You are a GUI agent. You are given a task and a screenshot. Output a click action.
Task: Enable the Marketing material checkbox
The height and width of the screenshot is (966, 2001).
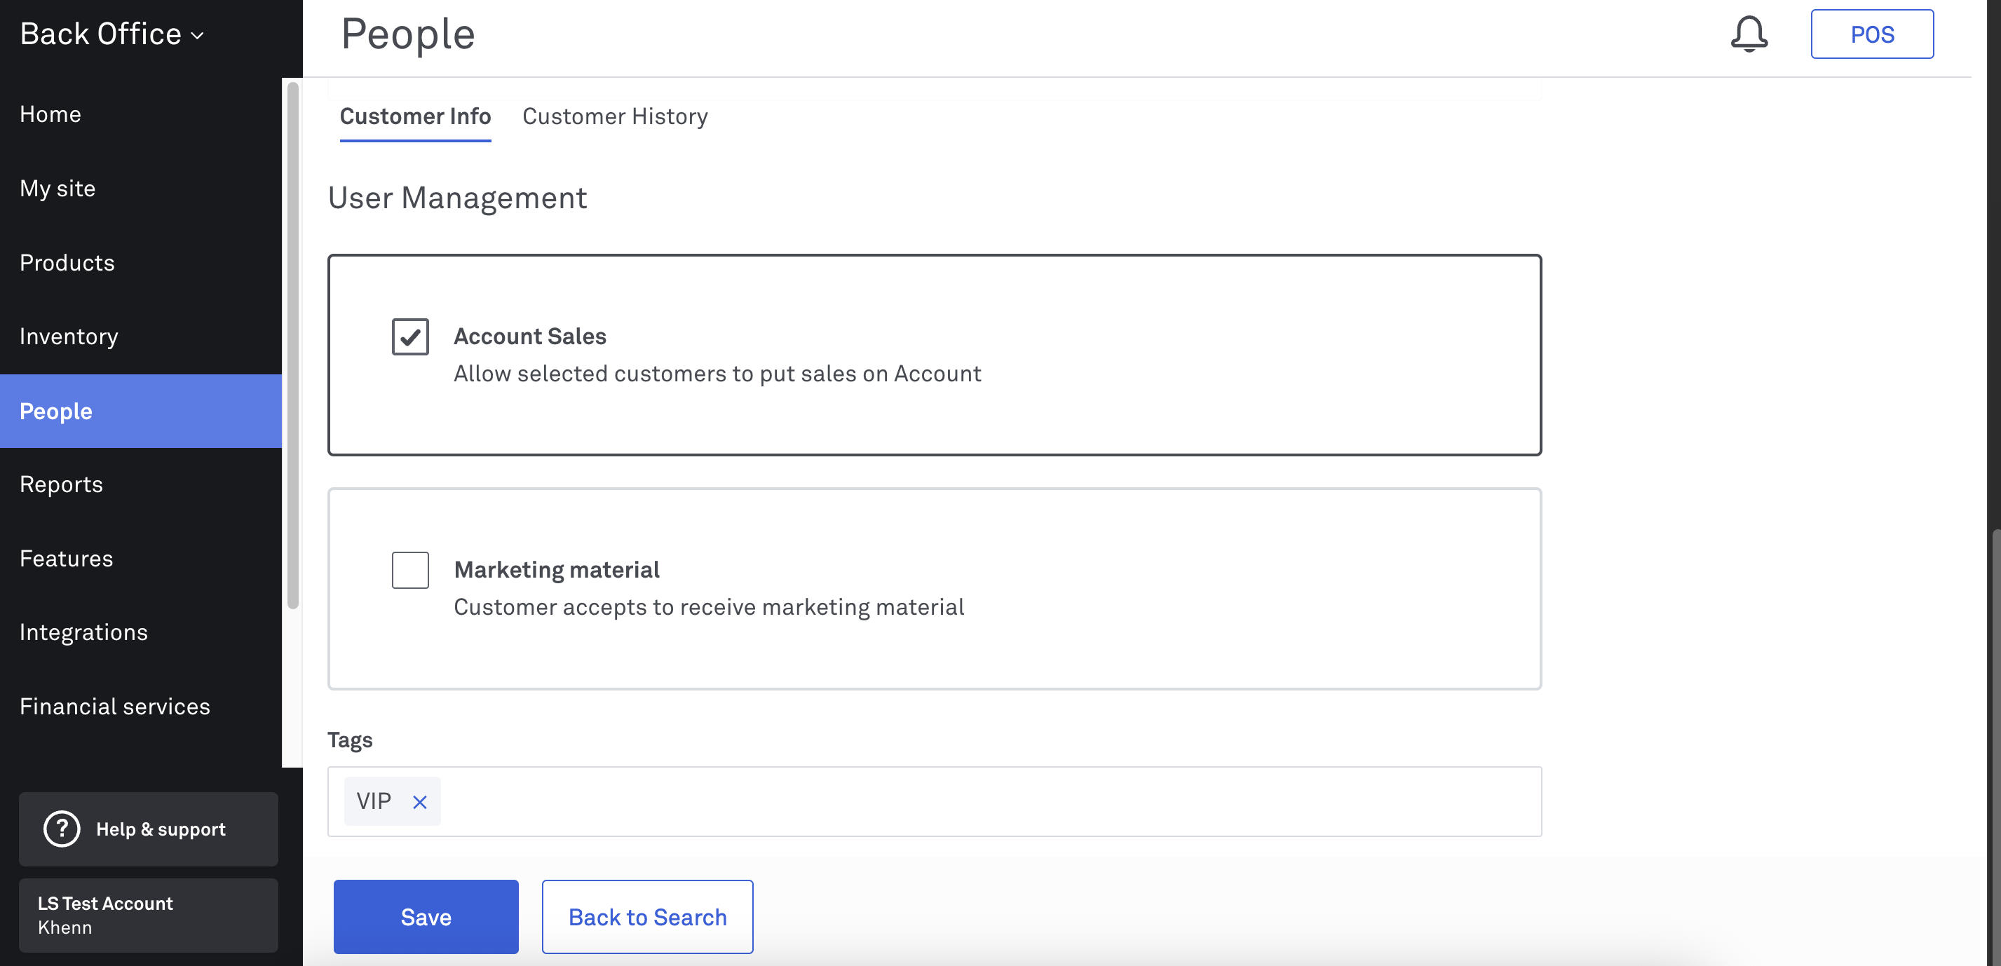pos(410,570)
